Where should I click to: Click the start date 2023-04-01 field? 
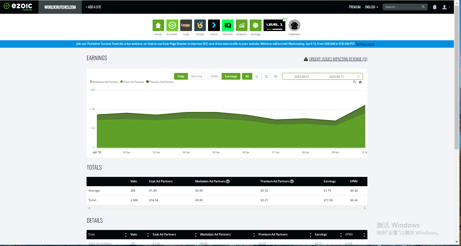tap(301, 76)
